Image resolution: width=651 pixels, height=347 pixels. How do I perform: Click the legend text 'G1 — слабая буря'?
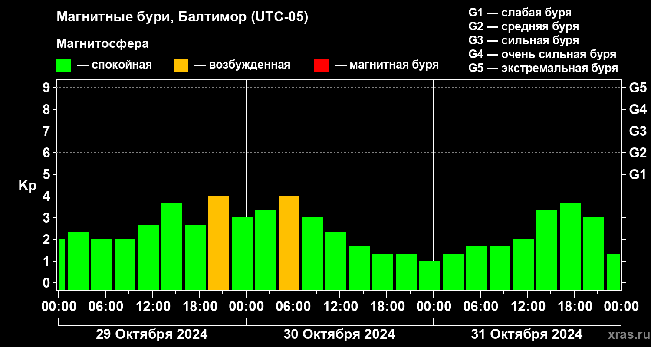[x=520, y=13]
